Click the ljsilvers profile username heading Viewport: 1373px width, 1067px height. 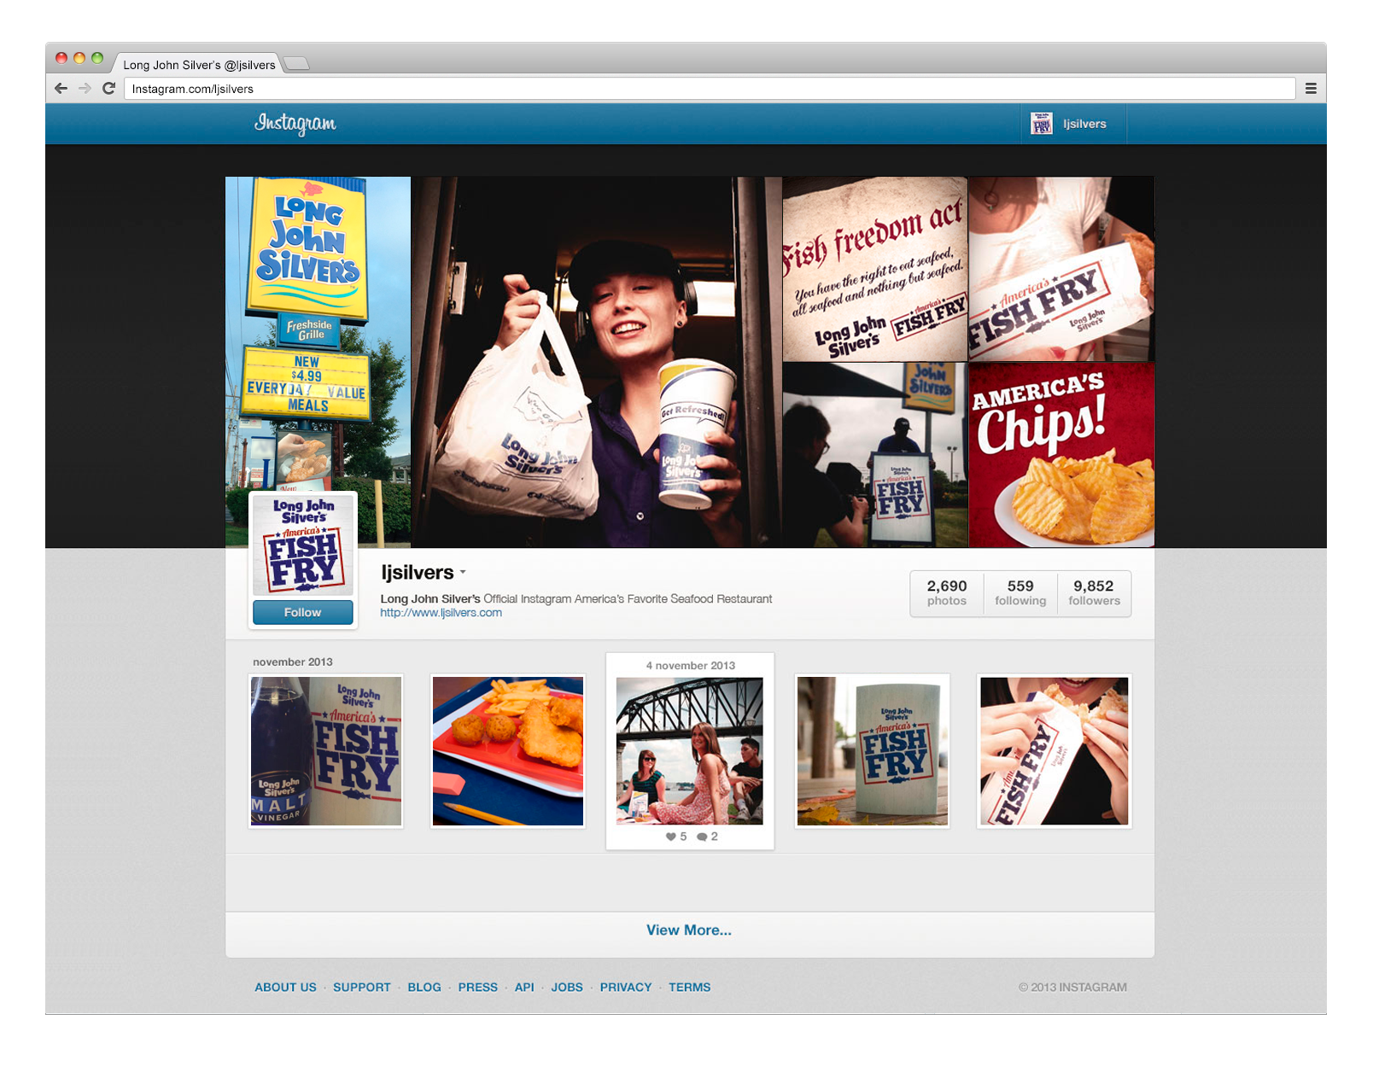[x=418, y=573]
